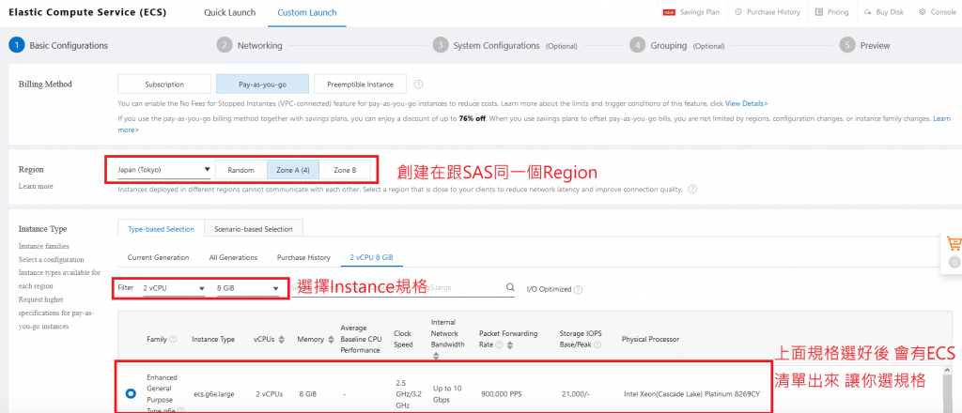Click Intel Xeon Platinum 8269CY processor cell
Image resolution: width=962 pixels, height=413 pixels.
coord(691,394)
